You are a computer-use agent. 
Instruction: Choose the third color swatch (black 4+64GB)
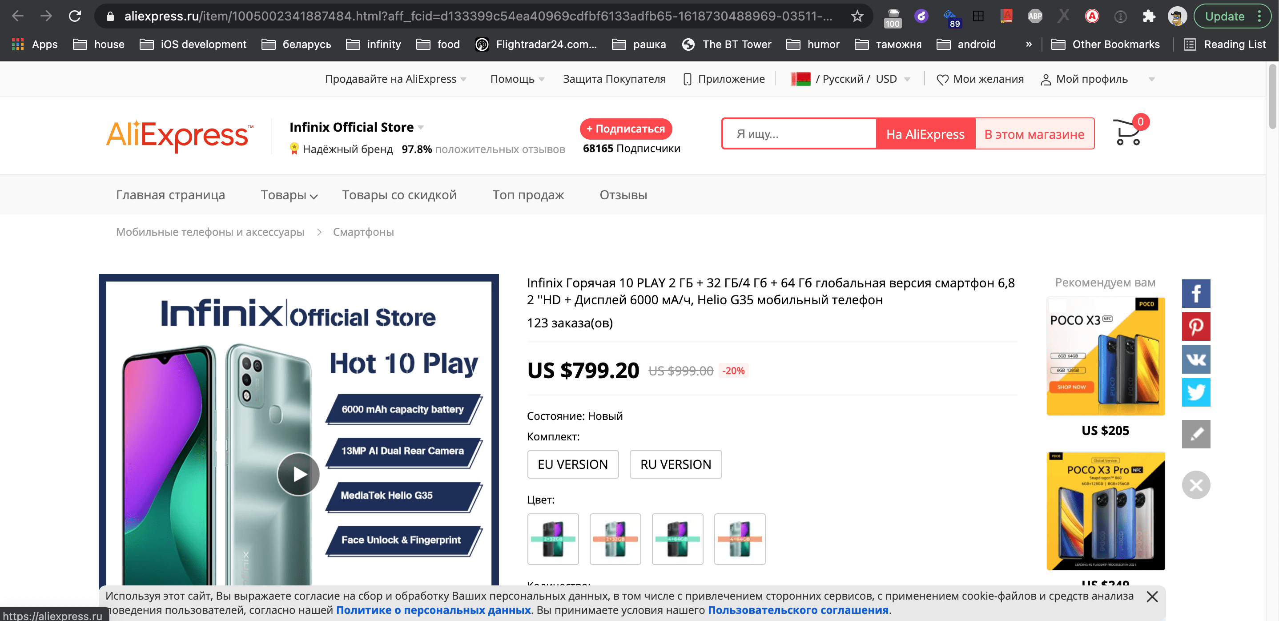pyautogui.click(x=677, y=539)
